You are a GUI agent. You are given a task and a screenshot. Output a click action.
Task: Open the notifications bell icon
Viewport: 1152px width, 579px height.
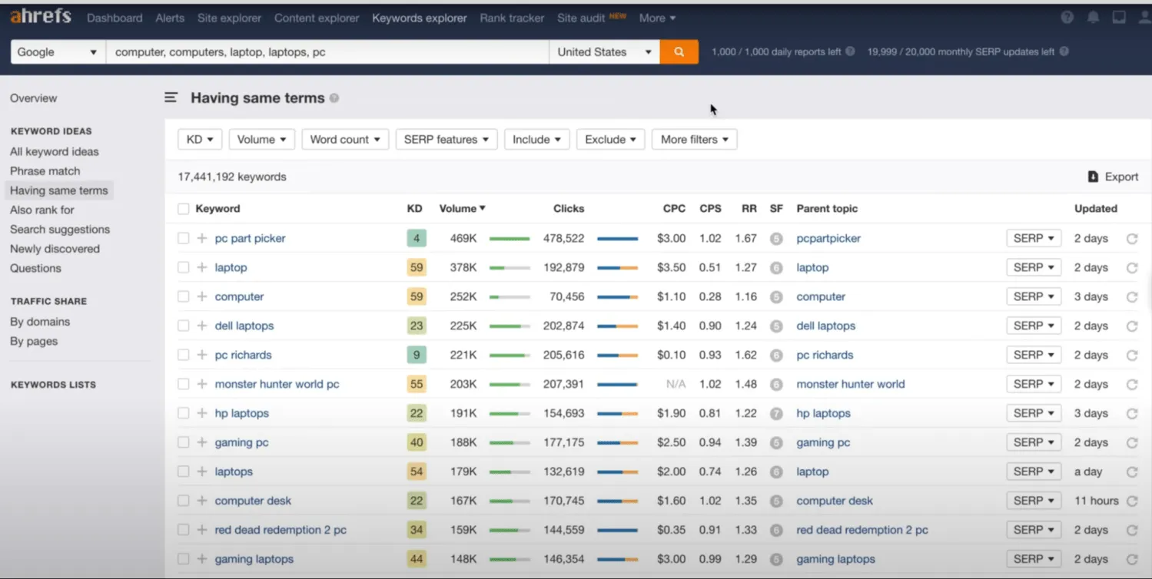[1093, 18]
